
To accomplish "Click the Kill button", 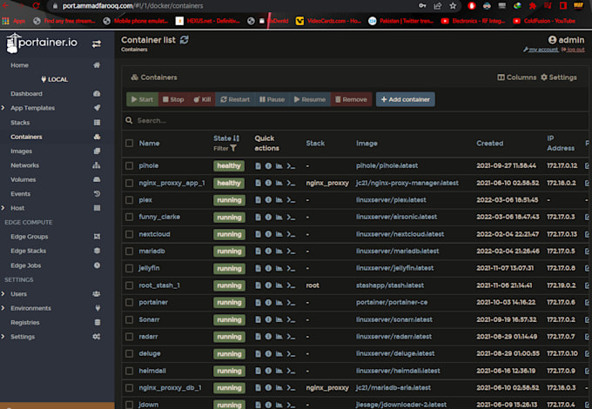I will [x=202, y=99].
